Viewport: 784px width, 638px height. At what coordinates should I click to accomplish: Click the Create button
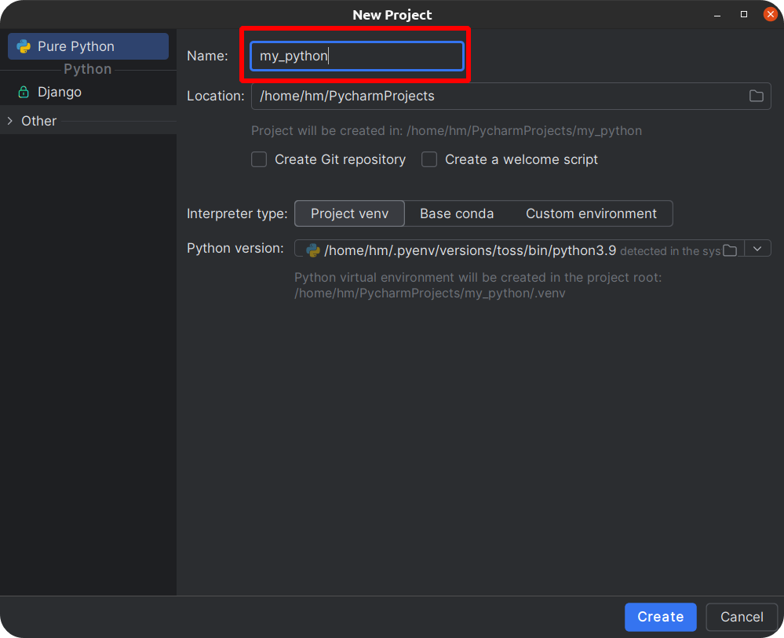661,617
